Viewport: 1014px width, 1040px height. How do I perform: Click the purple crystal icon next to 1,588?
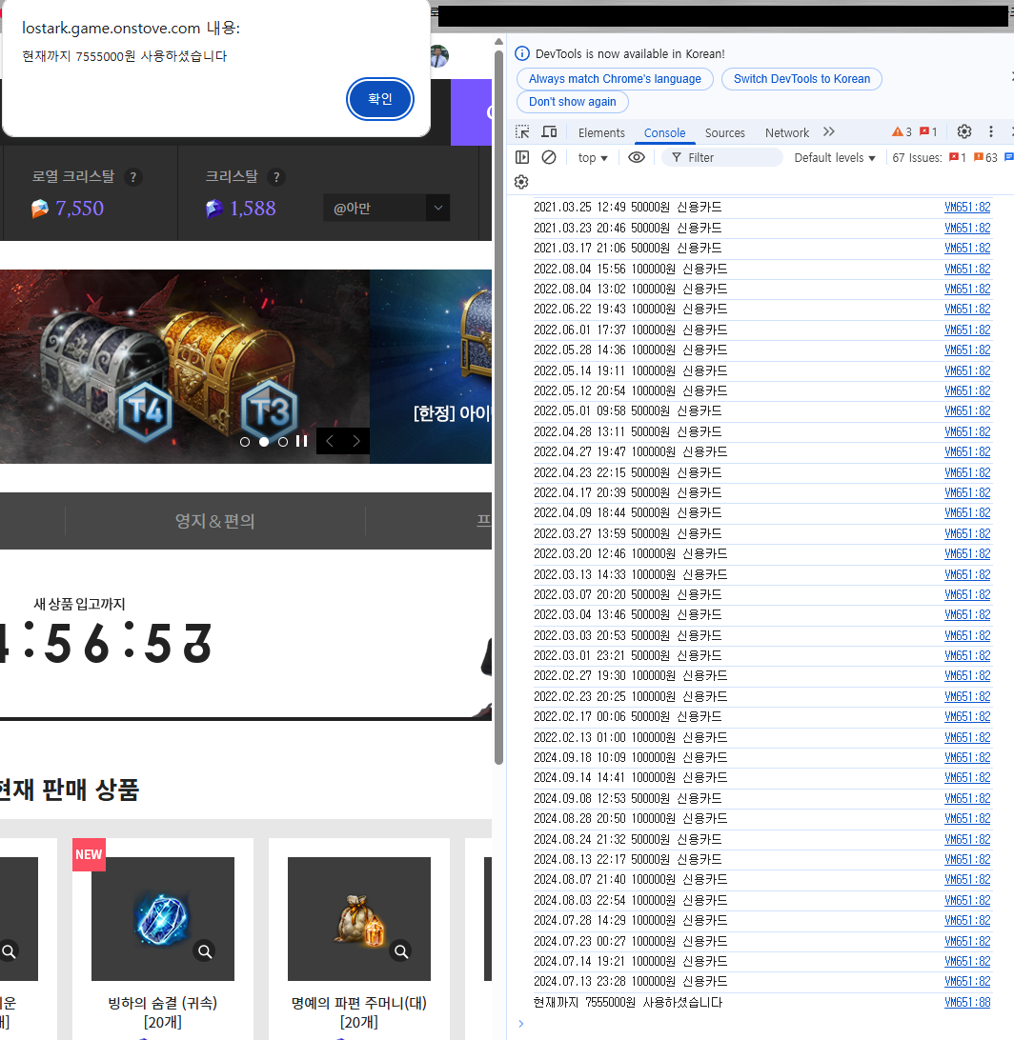[x=214, y=209]
